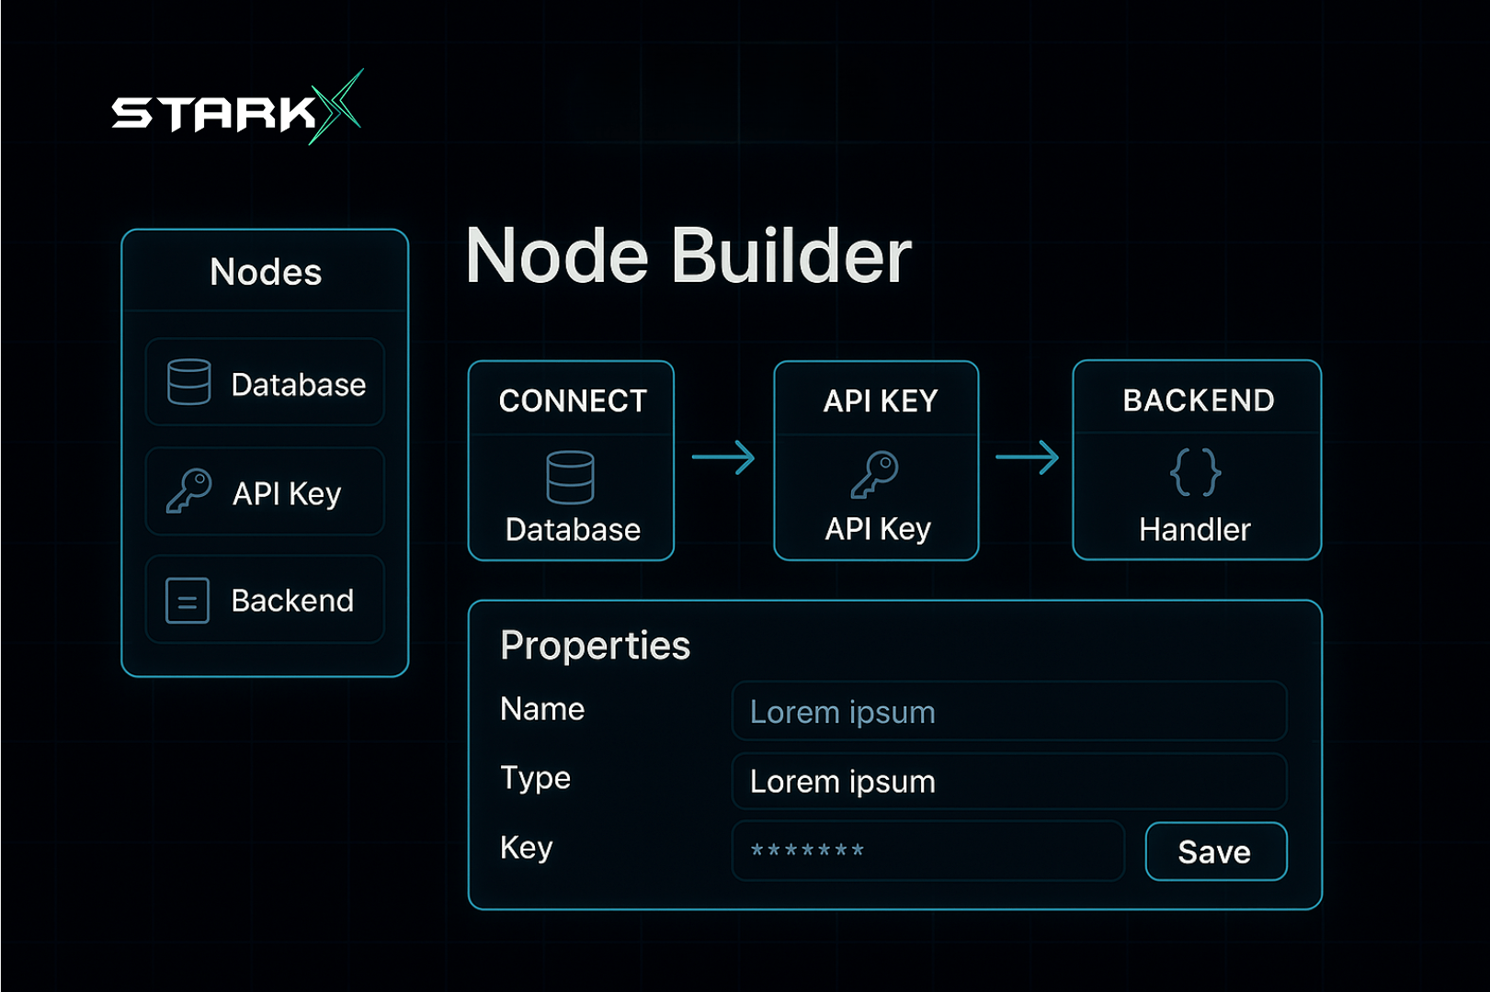Click the Key property label
The width and height of the screenshot is (1490, 992).
527,847
